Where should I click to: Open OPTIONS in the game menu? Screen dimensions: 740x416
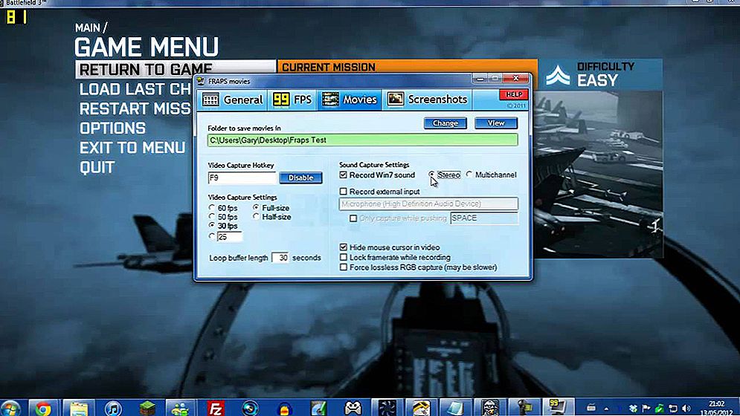click(x=112, y=129)
